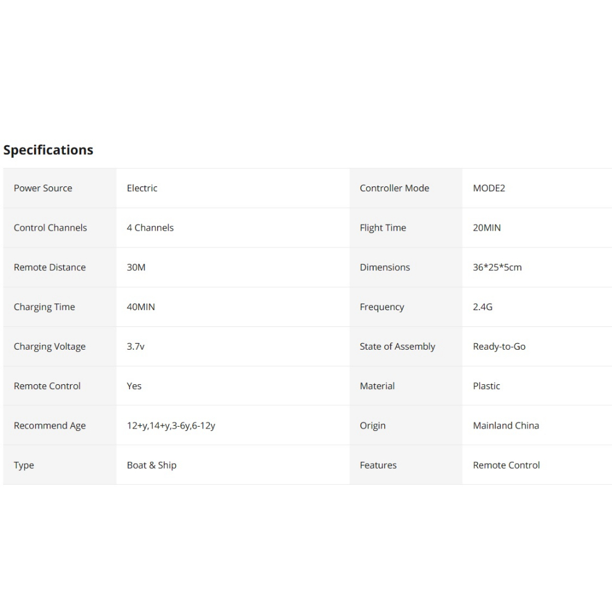Click the 4 Channels value
This screenshot has width=612, height=612.
coord(150,228)
